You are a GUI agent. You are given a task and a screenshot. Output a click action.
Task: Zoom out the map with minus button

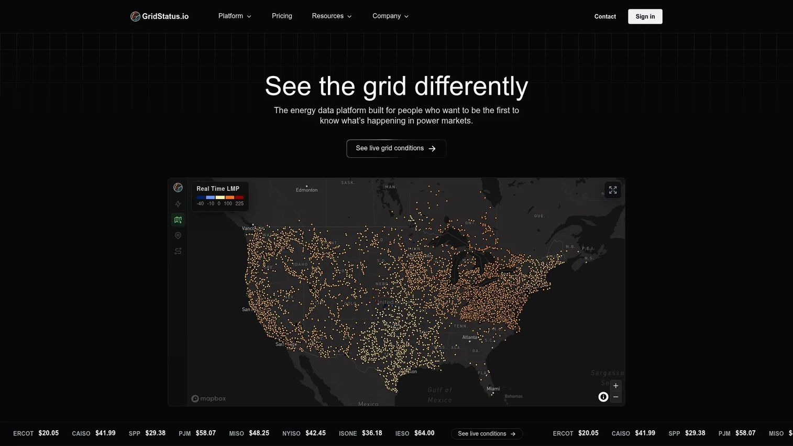tap(616, 397)
